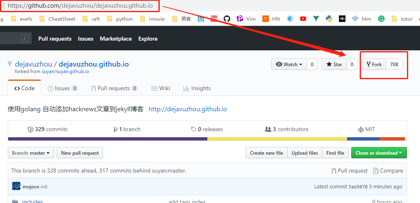Click the blue language bar segment

tap(363, 139)
